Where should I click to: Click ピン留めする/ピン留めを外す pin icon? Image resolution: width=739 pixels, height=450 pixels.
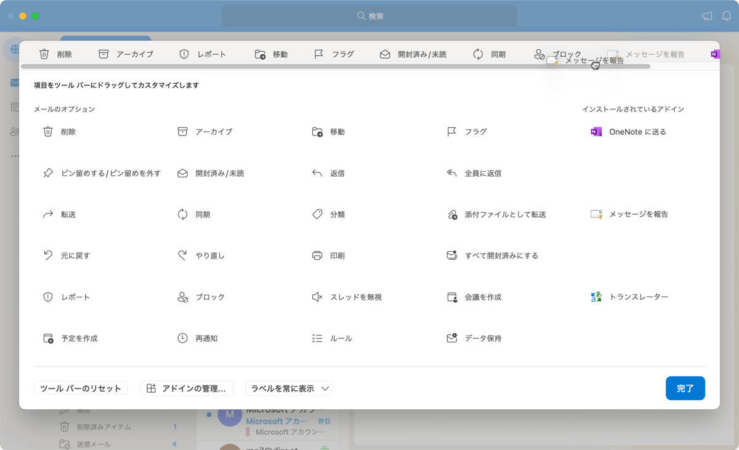[x=48, y=173]
